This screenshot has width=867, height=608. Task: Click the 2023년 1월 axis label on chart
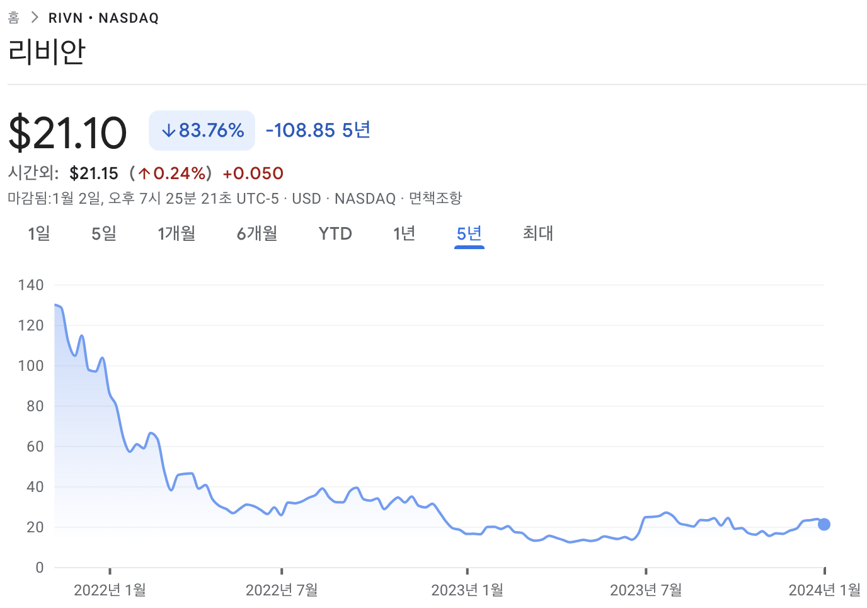click(467, 590)
